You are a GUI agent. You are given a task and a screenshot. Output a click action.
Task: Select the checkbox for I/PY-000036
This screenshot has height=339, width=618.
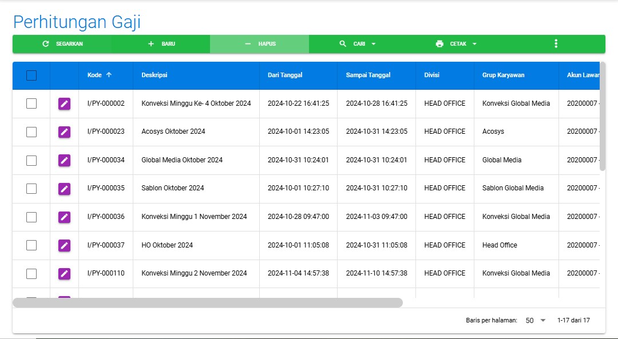(31, 217)
